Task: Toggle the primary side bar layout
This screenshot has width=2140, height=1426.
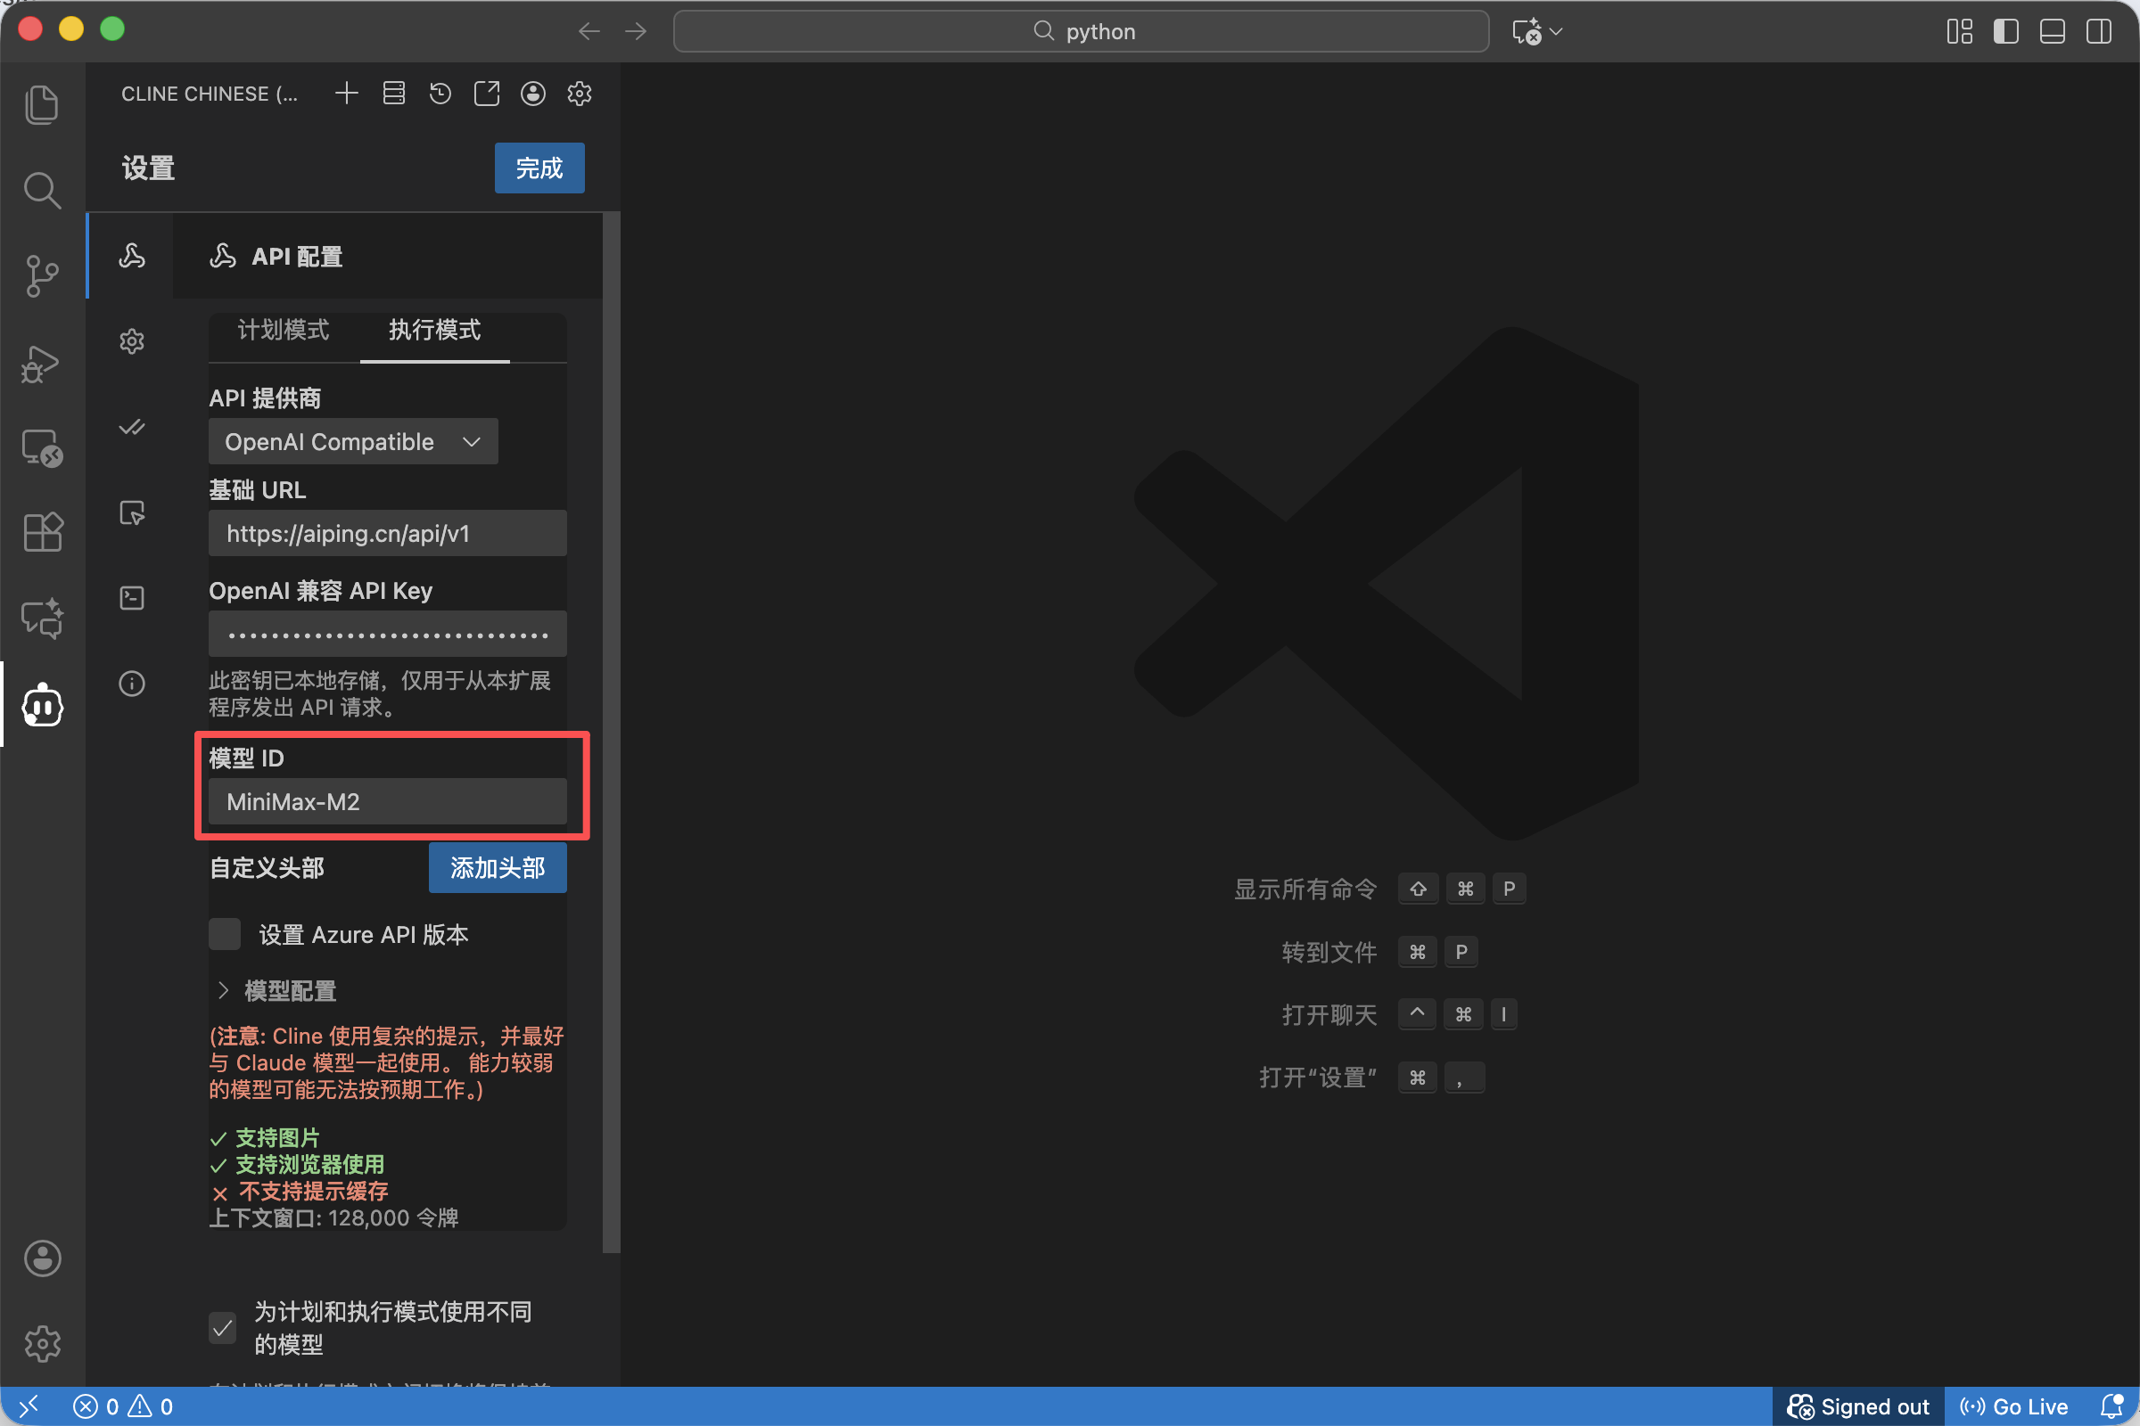Action: point(2005,32)
